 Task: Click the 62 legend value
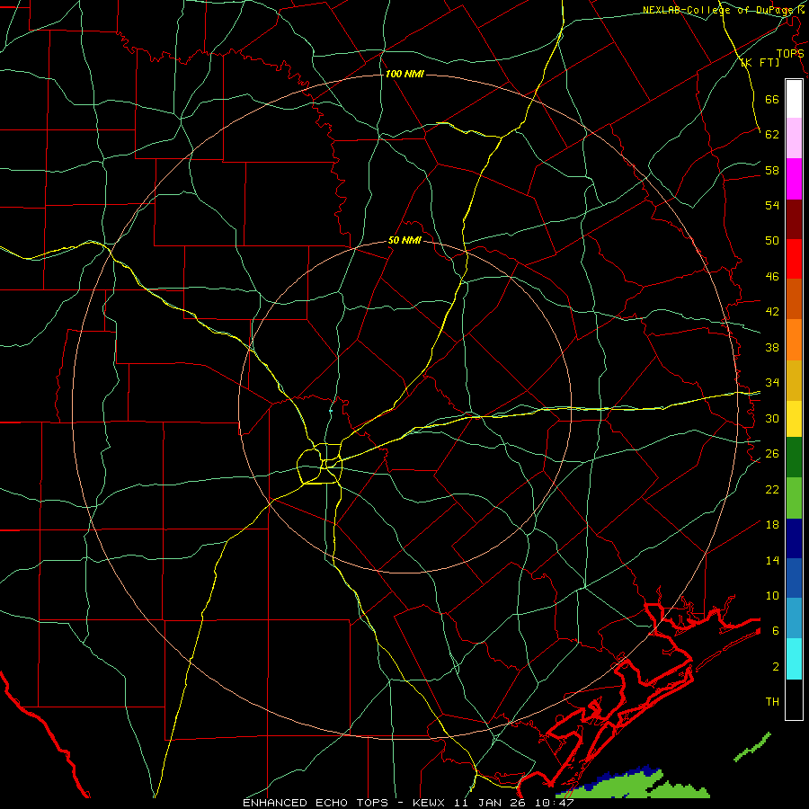pos(772,135)
